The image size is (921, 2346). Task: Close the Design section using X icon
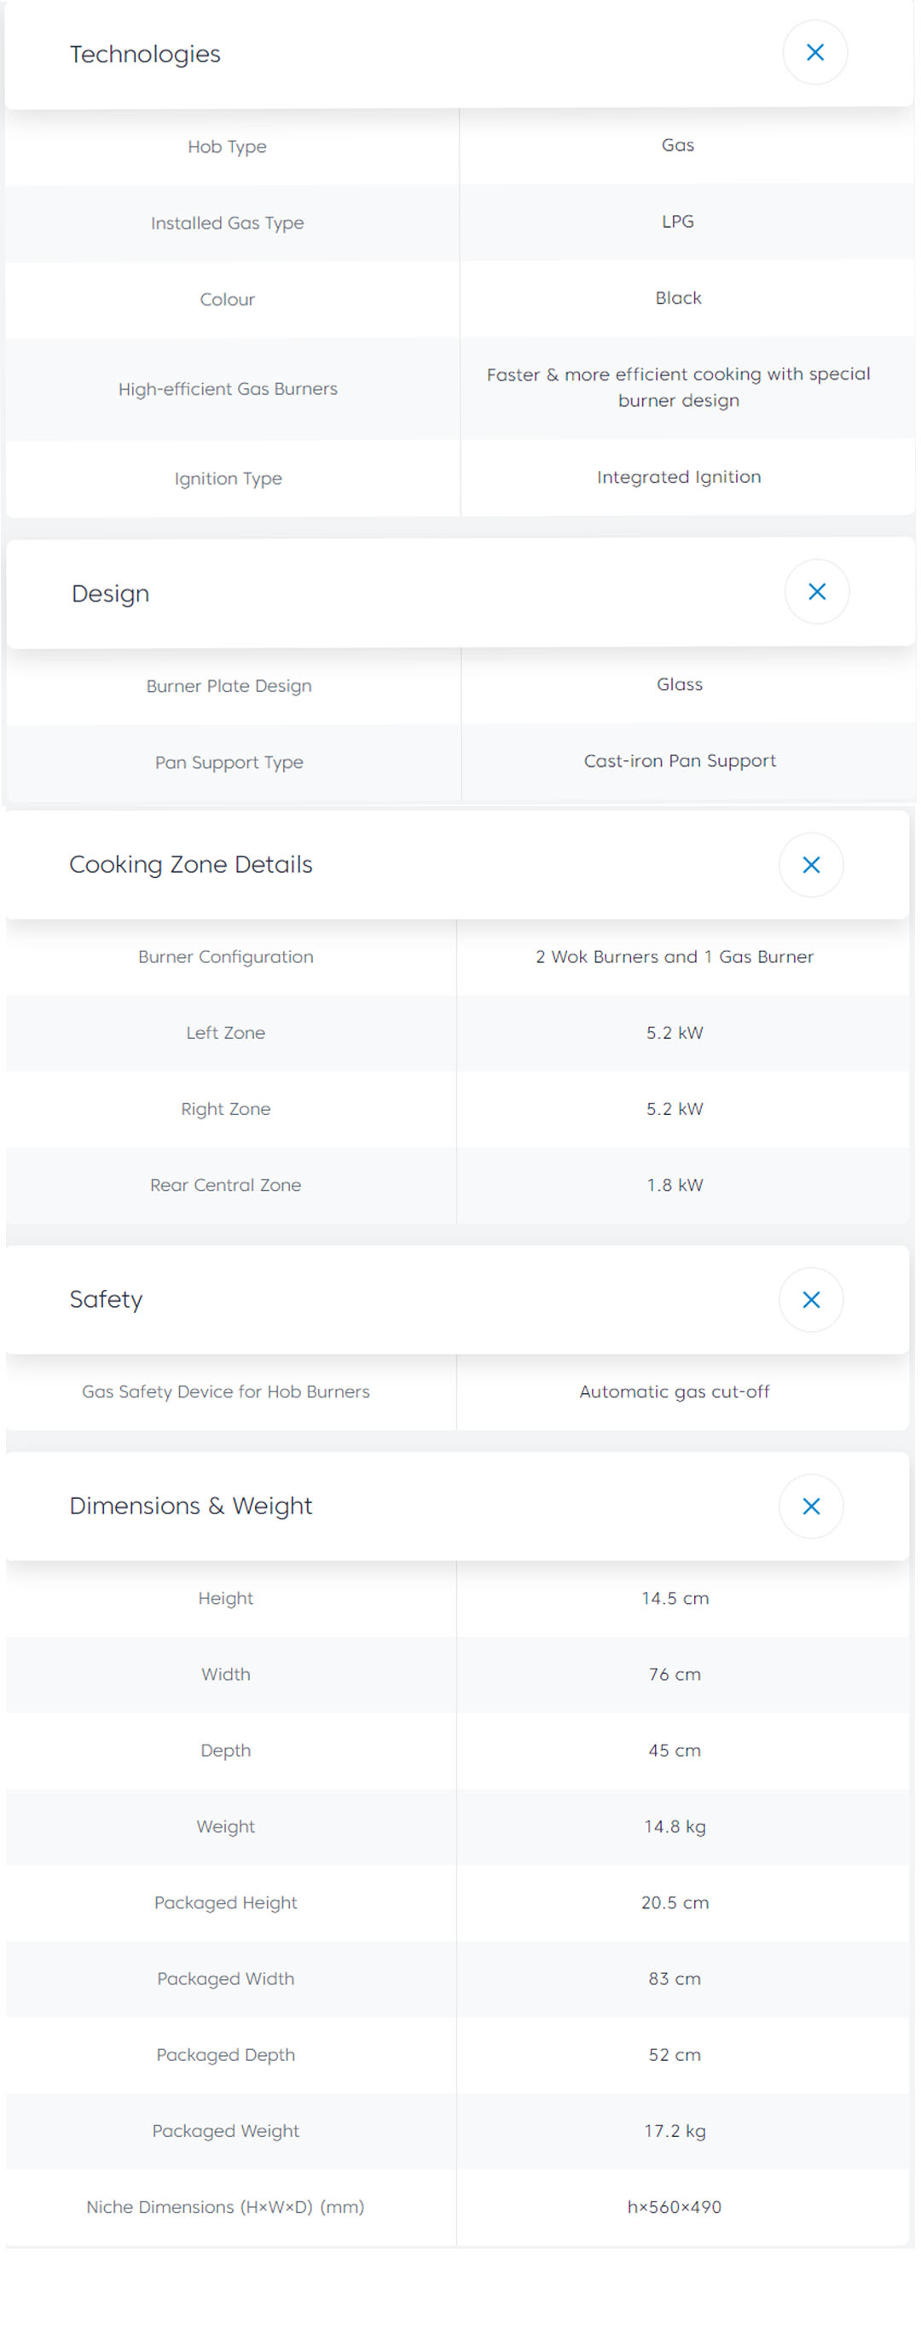pyautogui.click(x=816, y=592)
